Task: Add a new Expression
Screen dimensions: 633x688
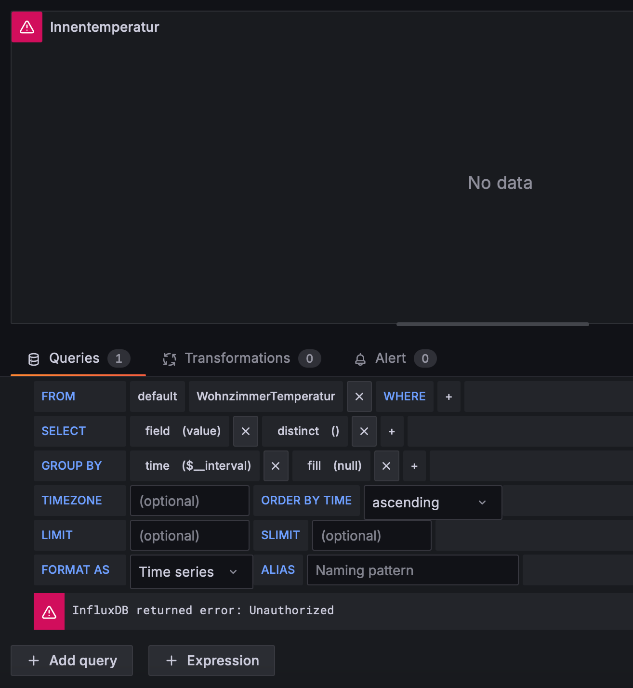Action: 211,661
